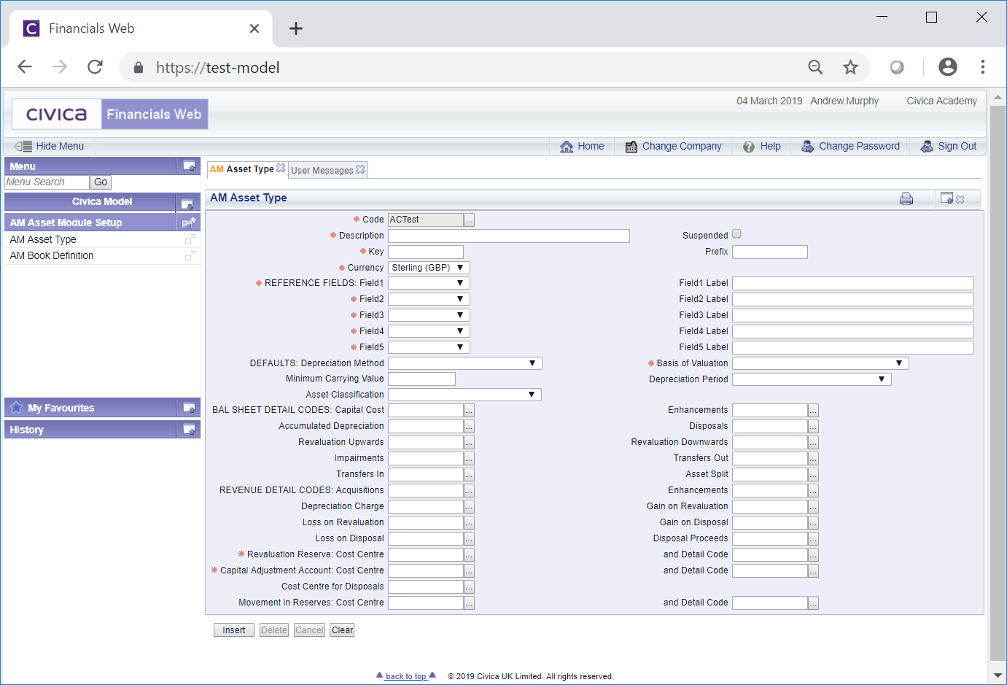The width and height of the screenshot is (1007, 685).
Task: Open AM Asset Type in new window icon
Action: pos(190,240)
